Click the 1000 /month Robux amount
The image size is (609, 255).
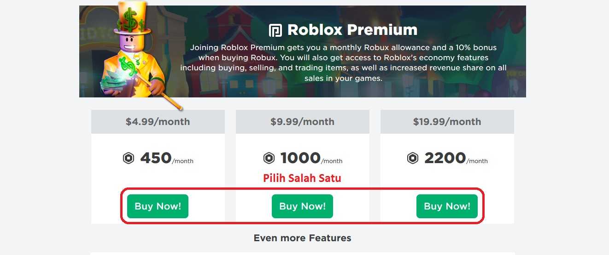pyautogui.click(x=311, y=159)
